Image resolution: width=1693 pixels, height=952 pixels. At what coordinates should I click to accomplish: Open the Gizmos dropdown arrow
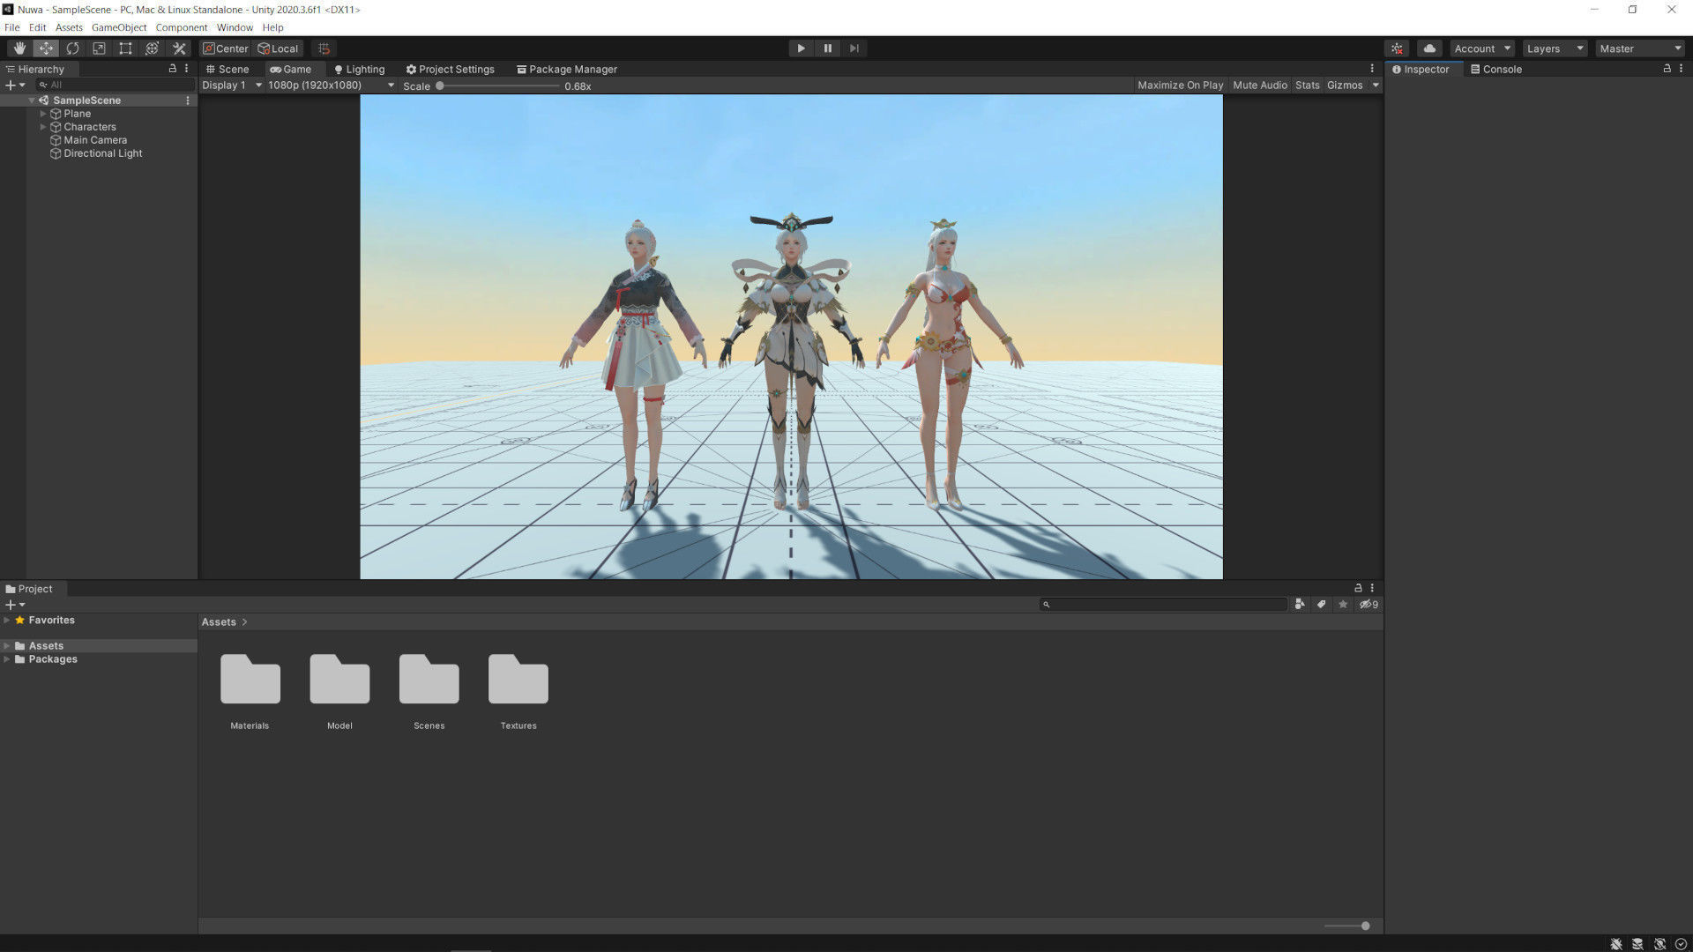tap(1375, 86)
